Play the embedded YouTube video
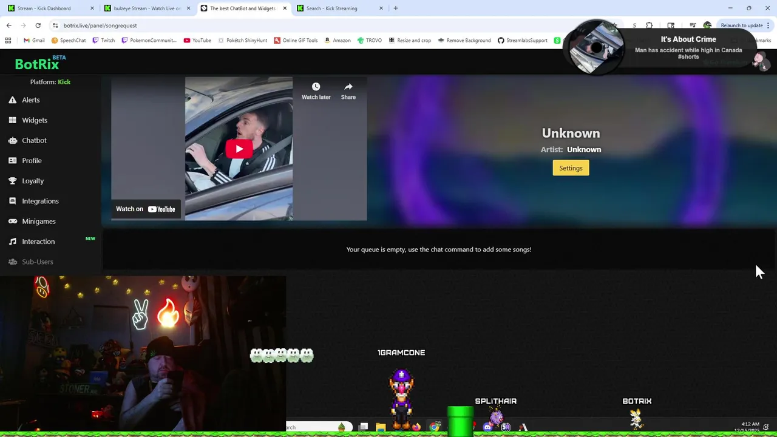Image resolution: width=777 pixels, height=437 pixels. (239, 149)
